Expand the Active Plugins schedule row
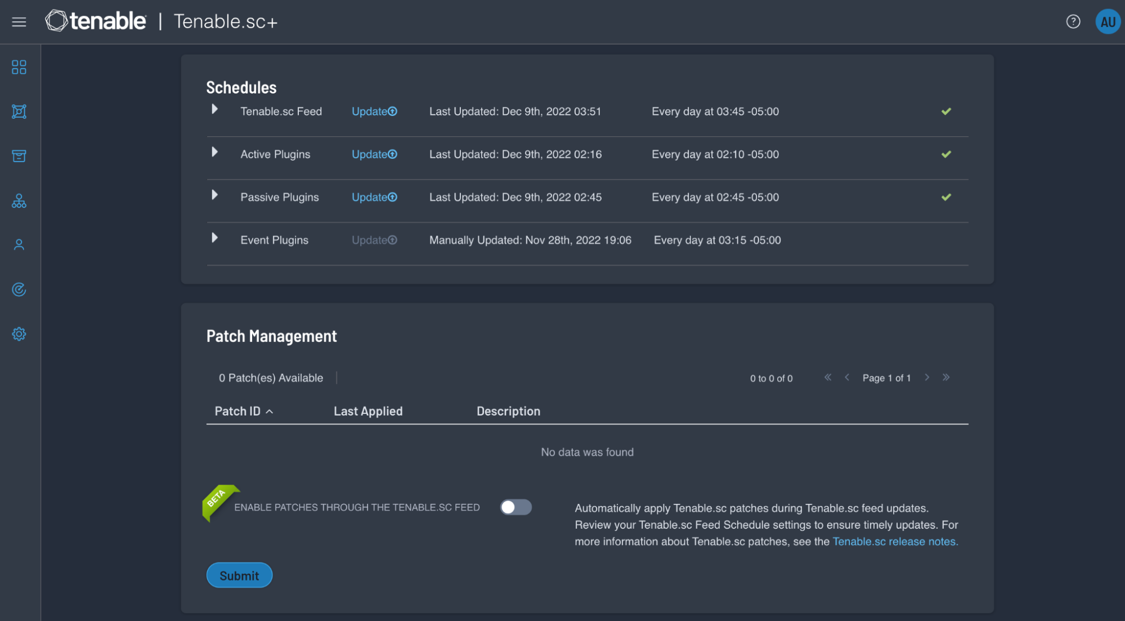Screen dimensions: 1125x621 [x=214, y=152]
